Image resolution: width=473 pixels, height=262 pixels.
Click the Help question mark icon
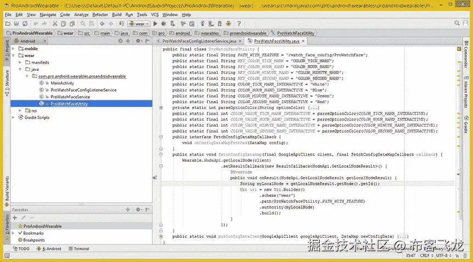(239, 24)
